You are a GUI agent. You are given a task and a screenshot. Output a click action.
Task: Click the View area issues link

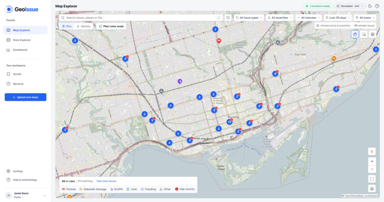[x=106, y=181]
